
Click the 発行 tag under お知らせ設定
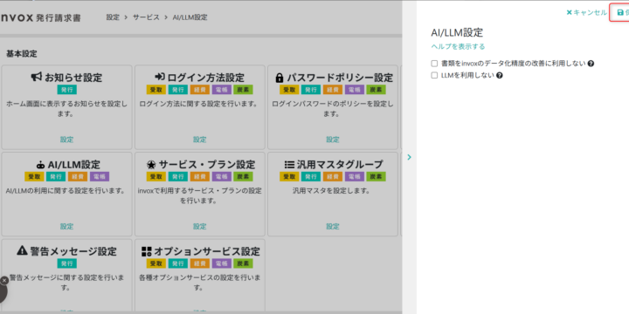66,90
